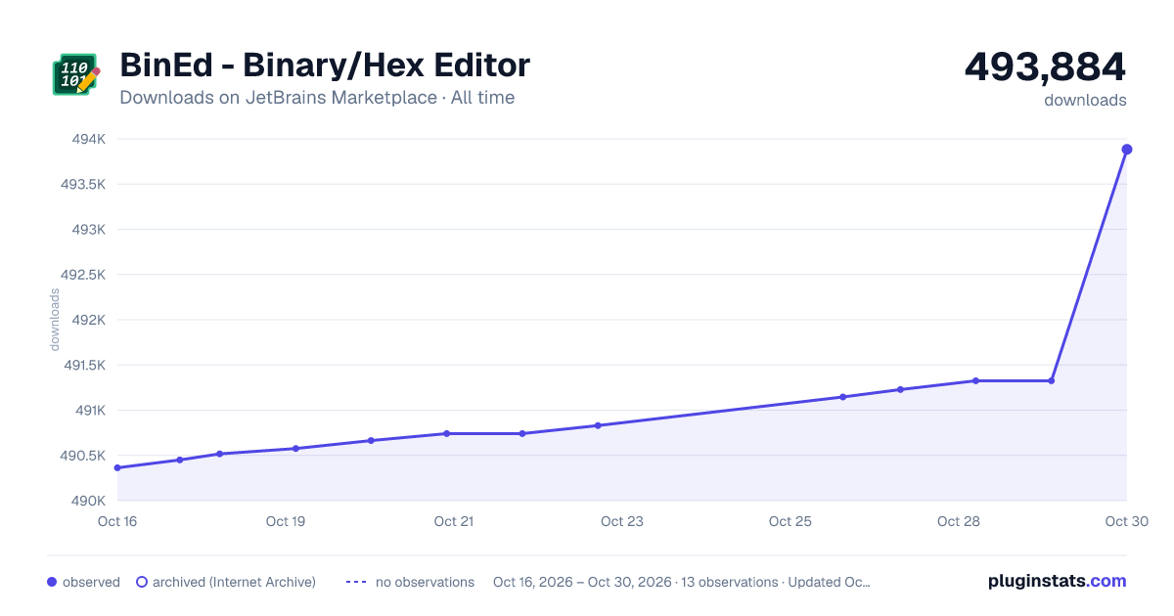Click the Oct 28 x-axis label
1174x616 pixels.
point(959,521)
